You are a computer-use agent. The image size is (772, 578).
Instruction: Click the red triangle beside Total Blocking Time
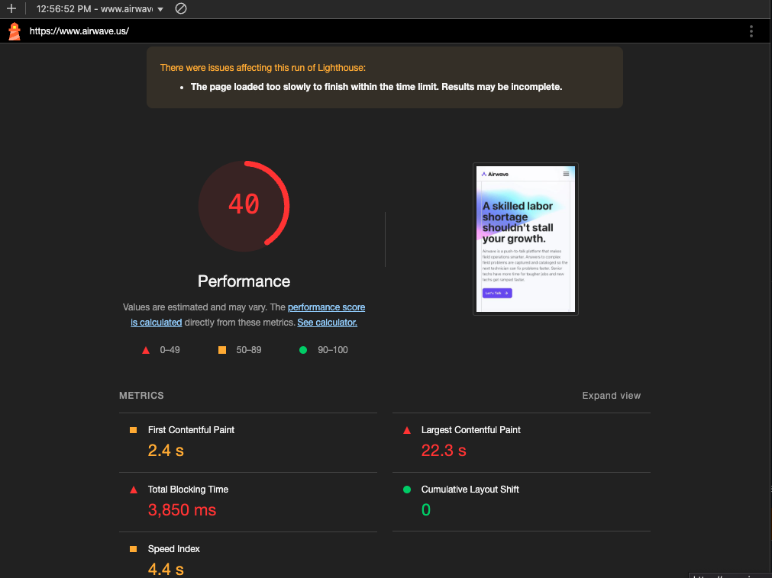134,490
